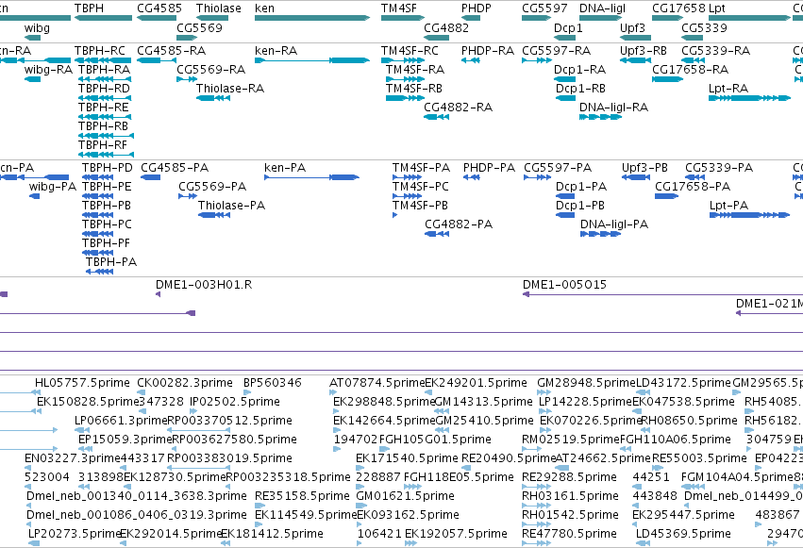Image resolution: width=803 pixels, height=548 pixels.
Task: Select the GM01621.5prime EST label
Action: pyautogui.click(x=405, y=496)
